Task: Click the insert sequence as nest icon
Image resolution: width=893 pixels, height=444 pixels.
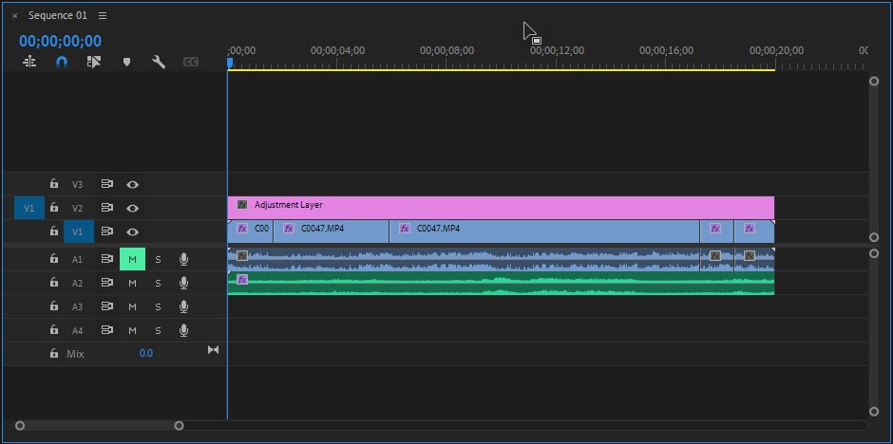Action: tap(29, 62)
